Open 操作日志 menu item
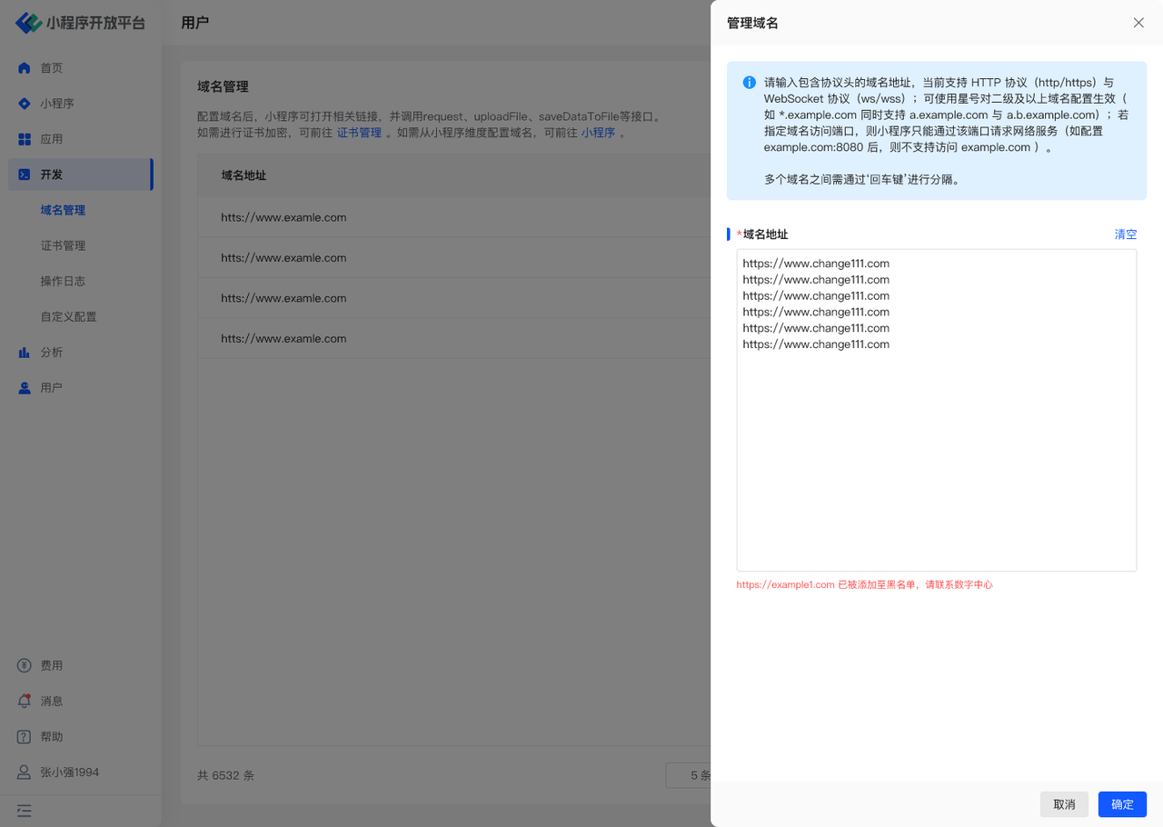This screenshot has width=1163, height=827. coord(63,281)
